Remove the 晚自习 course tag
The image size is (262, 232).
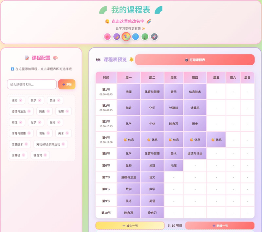point(45,155)
